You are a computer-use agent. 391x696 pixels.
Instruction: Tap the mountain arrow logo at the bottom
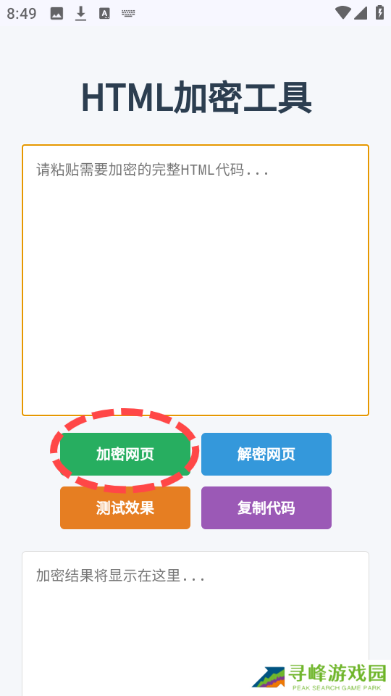(x=269, y=677)
